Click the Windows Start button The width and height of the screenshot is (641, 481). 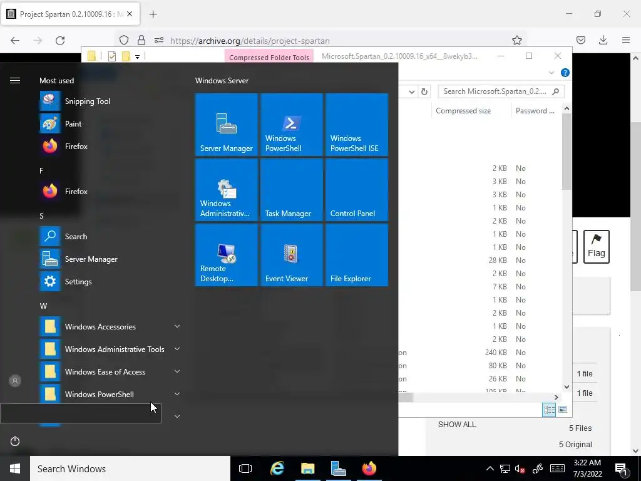click(15, 468)
